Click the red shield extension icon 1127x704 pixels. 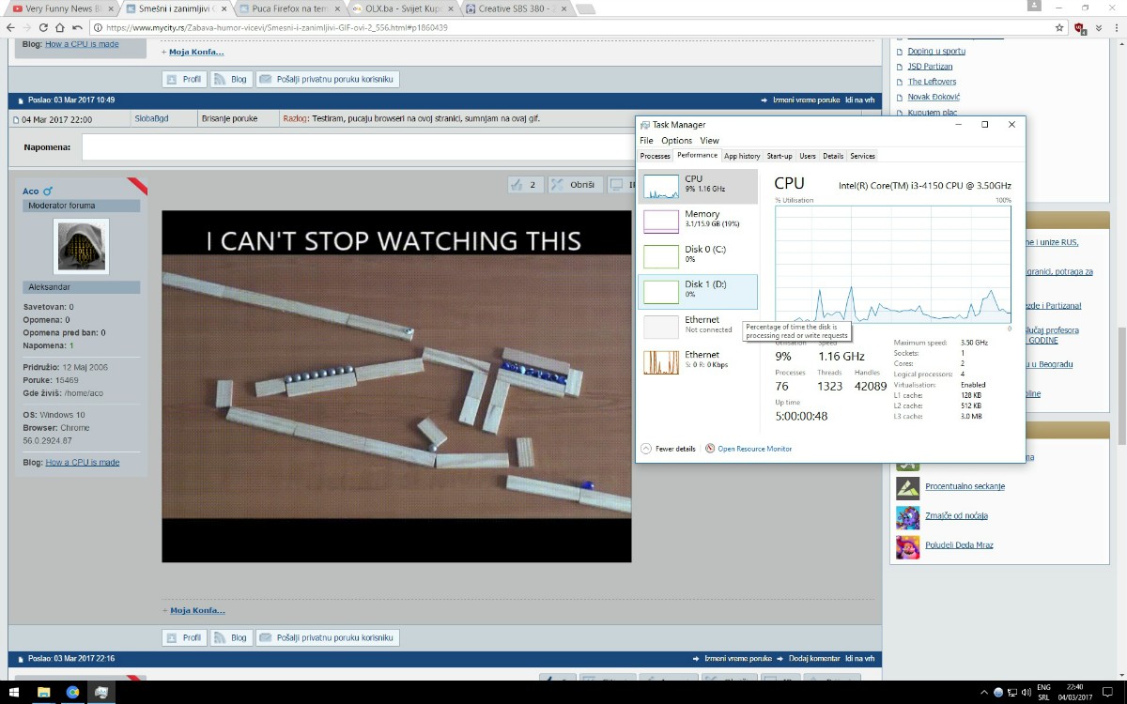pyautogui.click(x=1080, y=27)
